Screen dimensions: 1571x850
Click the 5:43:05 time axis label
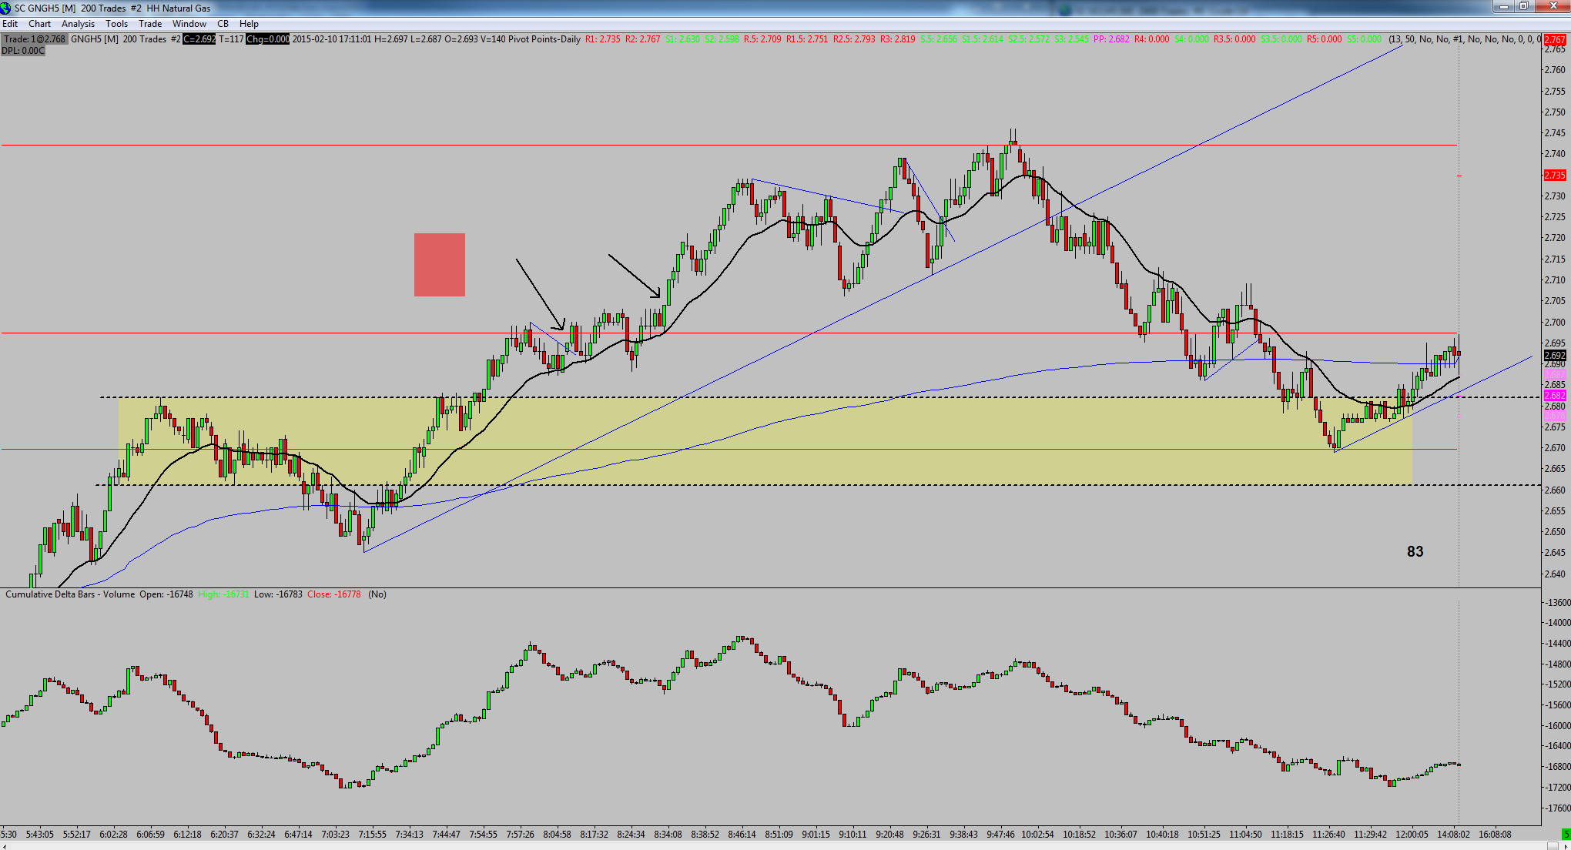click(40, 835)
